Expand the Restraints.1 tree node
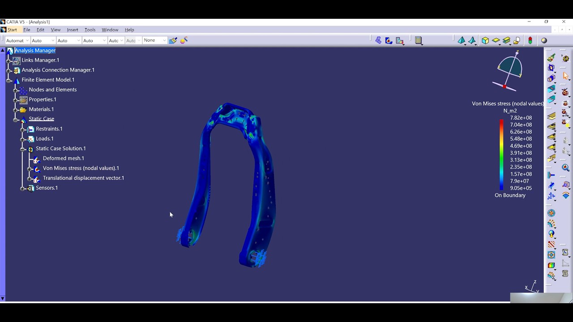 tap(23, 129)
